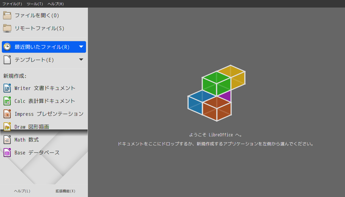Click the Math formula icon
Viewport: 345px width, 197px height.
point(7,140)
